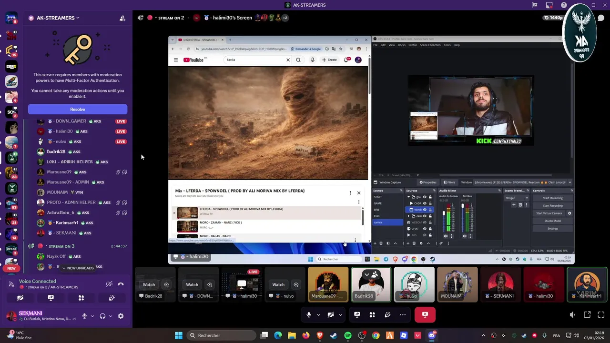Image resolution: width=610 pixels, height=343 pixels.
Task: Open soundboard in the voice panel
Action: (112, 298)
